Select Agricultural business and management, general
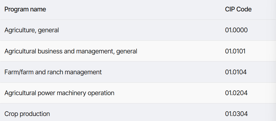Viewport: 276px width, 121px height. [x=71, y=51]
